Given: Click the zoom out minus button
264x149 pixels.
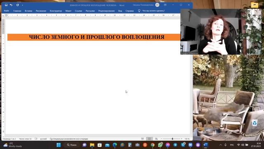Looking at the screenshot, I should click(161, 139).
